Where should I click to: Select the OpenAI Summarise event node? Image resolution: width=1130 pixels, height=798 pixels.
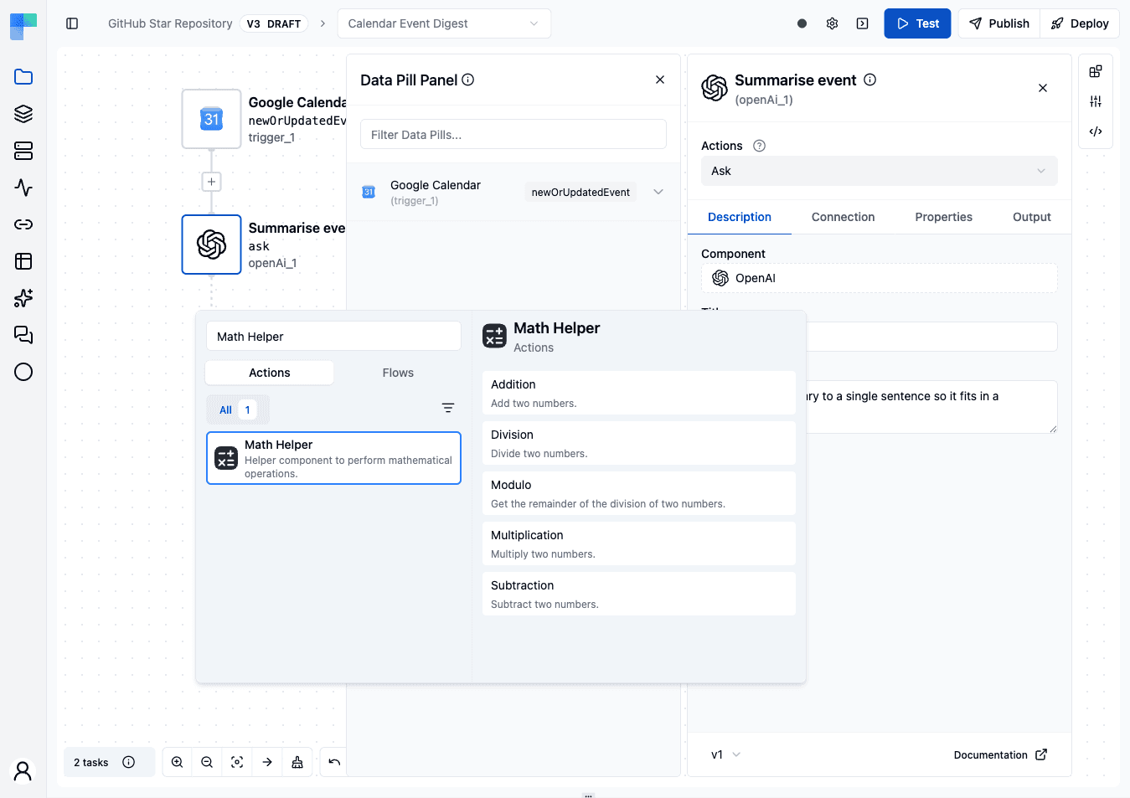(x=212, y=245)
